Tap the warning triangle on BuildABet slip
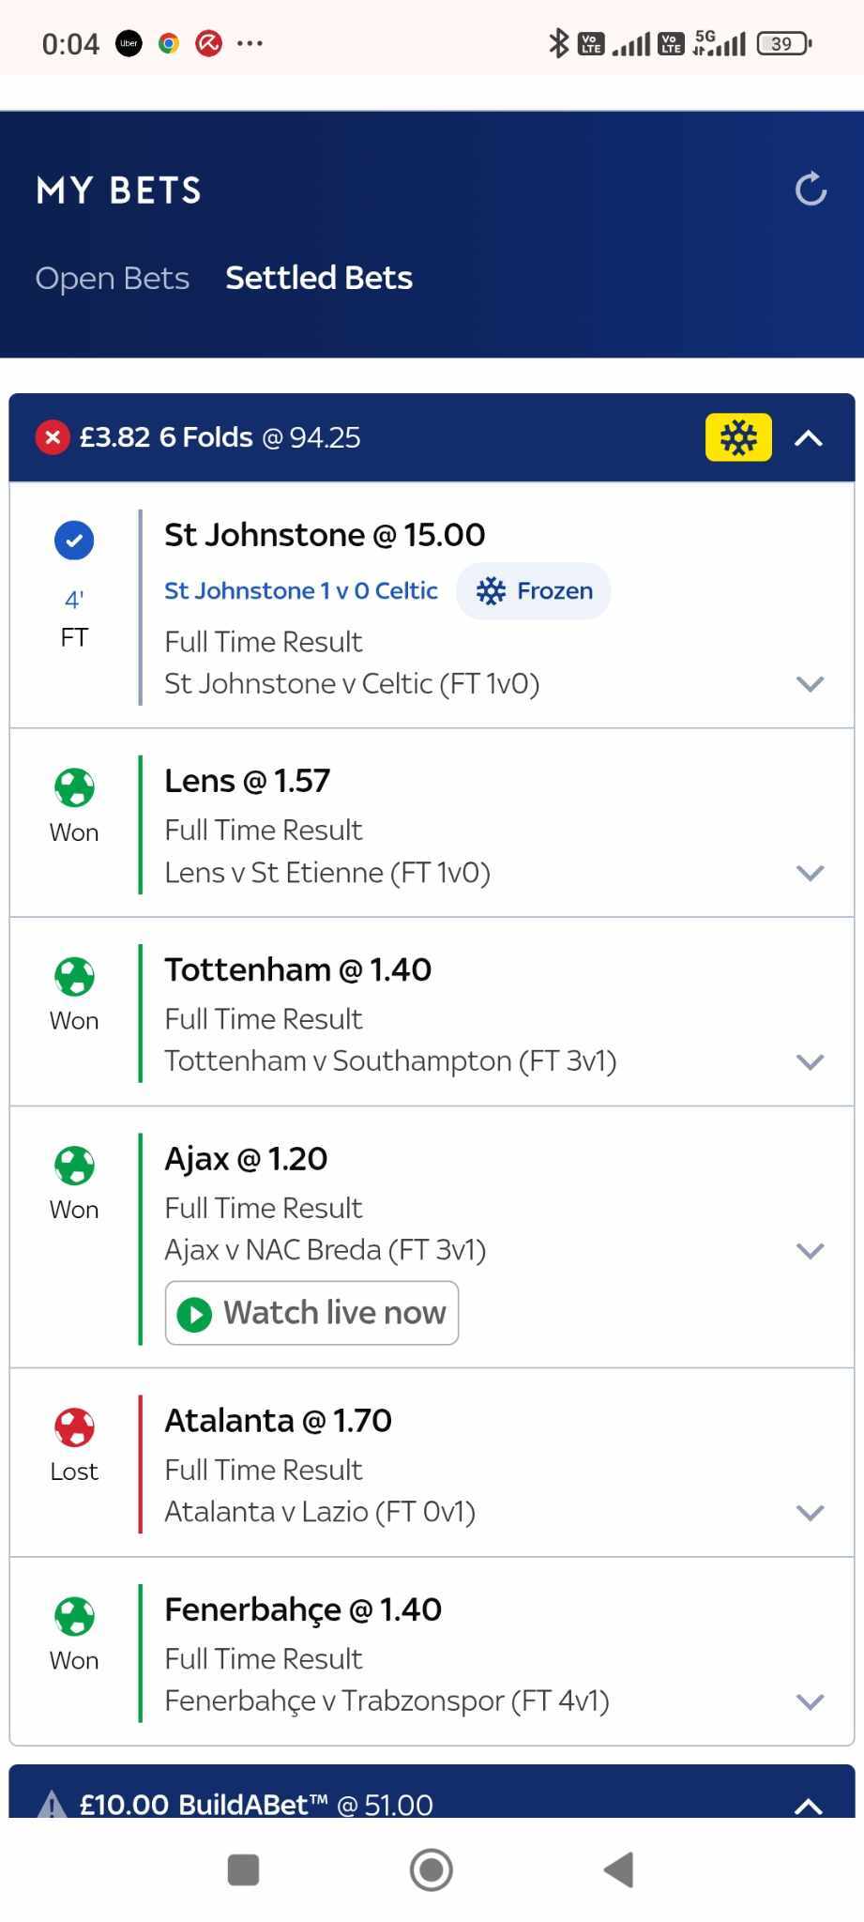864x1922 pixels. tap(52, 1804)
